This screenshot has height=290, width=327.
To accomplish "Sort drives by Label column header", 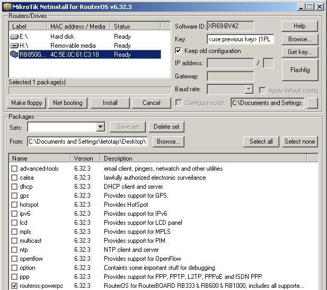I will coord(28,27).
